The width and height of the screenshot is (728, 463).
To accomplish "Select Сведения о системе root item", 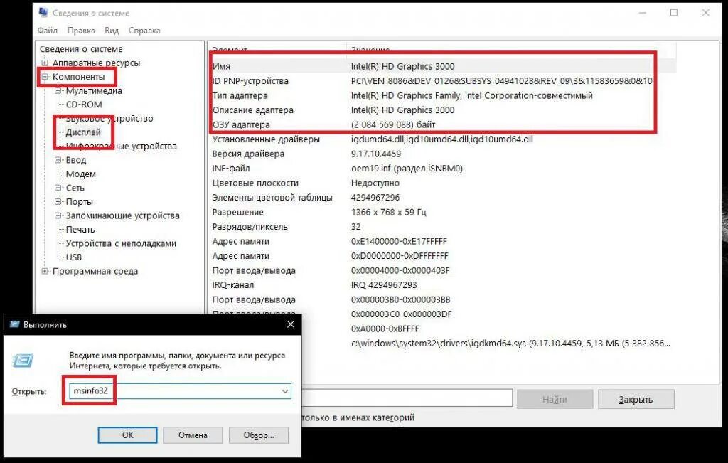I will 81,49.
